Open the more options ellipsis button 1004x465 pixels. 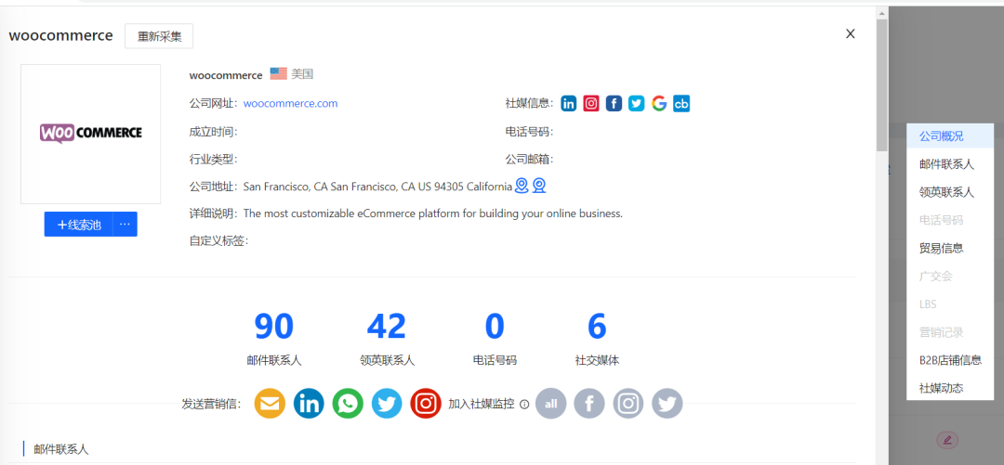coord(125,225)
